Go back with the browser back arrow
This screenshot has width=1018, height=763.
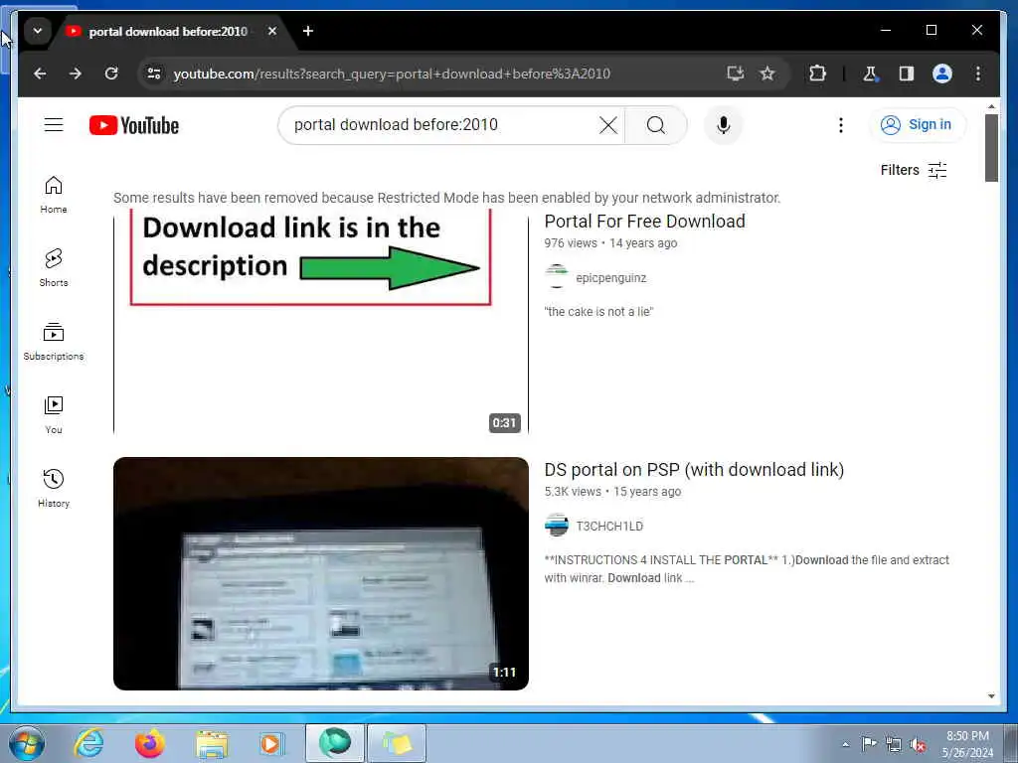[40, 74]
